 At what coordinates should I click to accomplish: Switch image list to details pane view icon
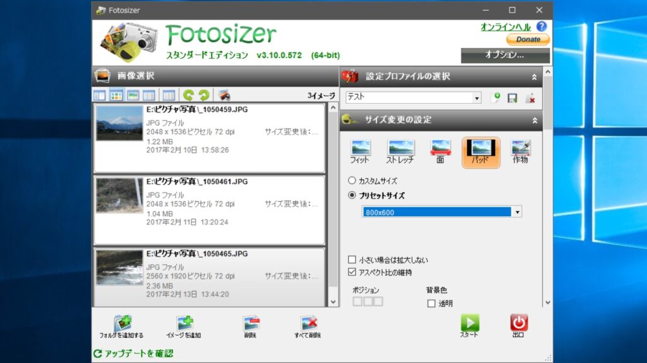tap(99, 96)
